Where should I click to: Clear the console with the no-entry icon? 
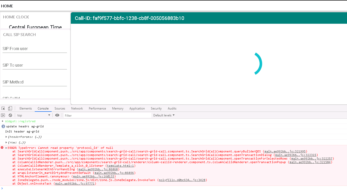coord(10,115)
